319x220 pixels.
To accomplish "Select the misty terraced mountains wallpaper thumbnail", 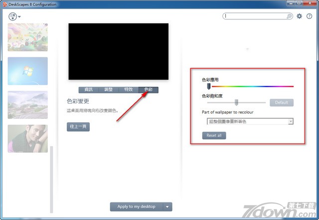I will pyautogui.click(x=28, y=105).
